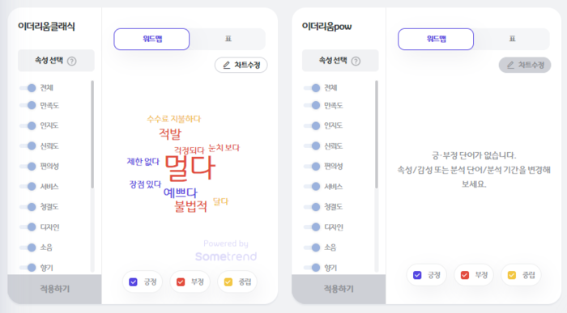Toggle 전체 attribute in 이더리움클래식 panel
This screenshot has width=567, height=313.
point(28,87)
